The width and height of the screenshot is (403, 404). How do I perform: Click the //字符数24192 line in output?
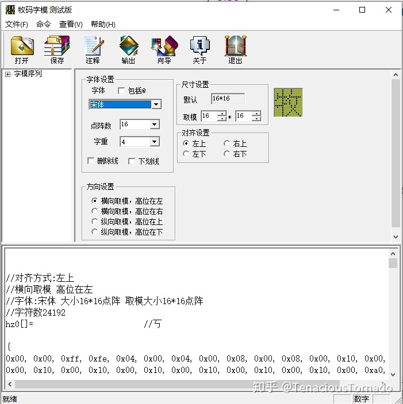pos(36,313)
